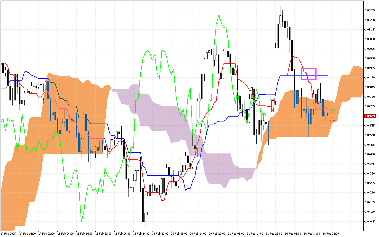Click price axis label 1.04155
This screenshot has height=237, width=379.
click(x=370, y=202)
